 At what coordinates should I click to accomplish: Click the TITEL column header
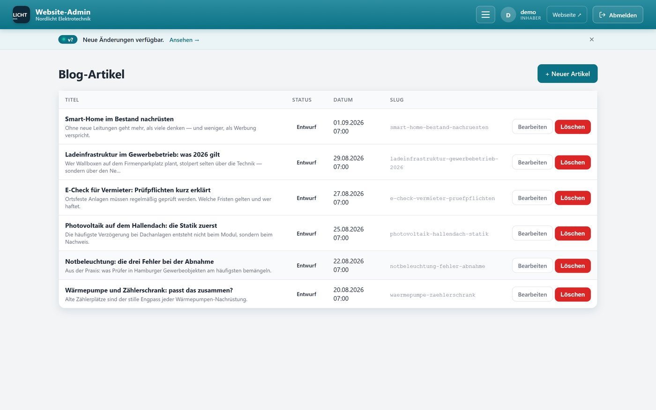72,100
